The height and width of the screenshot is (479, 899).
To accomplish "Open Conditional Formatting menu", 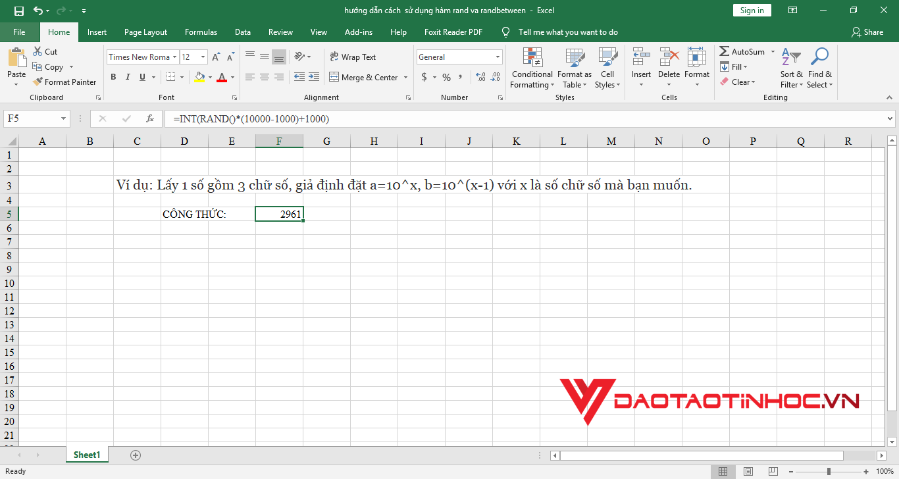I will coord(532,68).
